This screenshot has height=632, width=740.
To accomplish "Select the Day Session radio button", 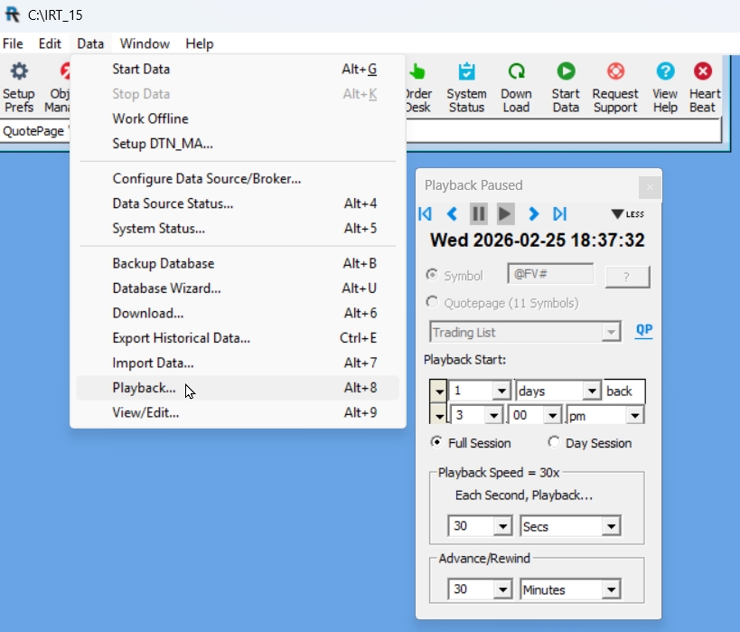I will [555, 443].
